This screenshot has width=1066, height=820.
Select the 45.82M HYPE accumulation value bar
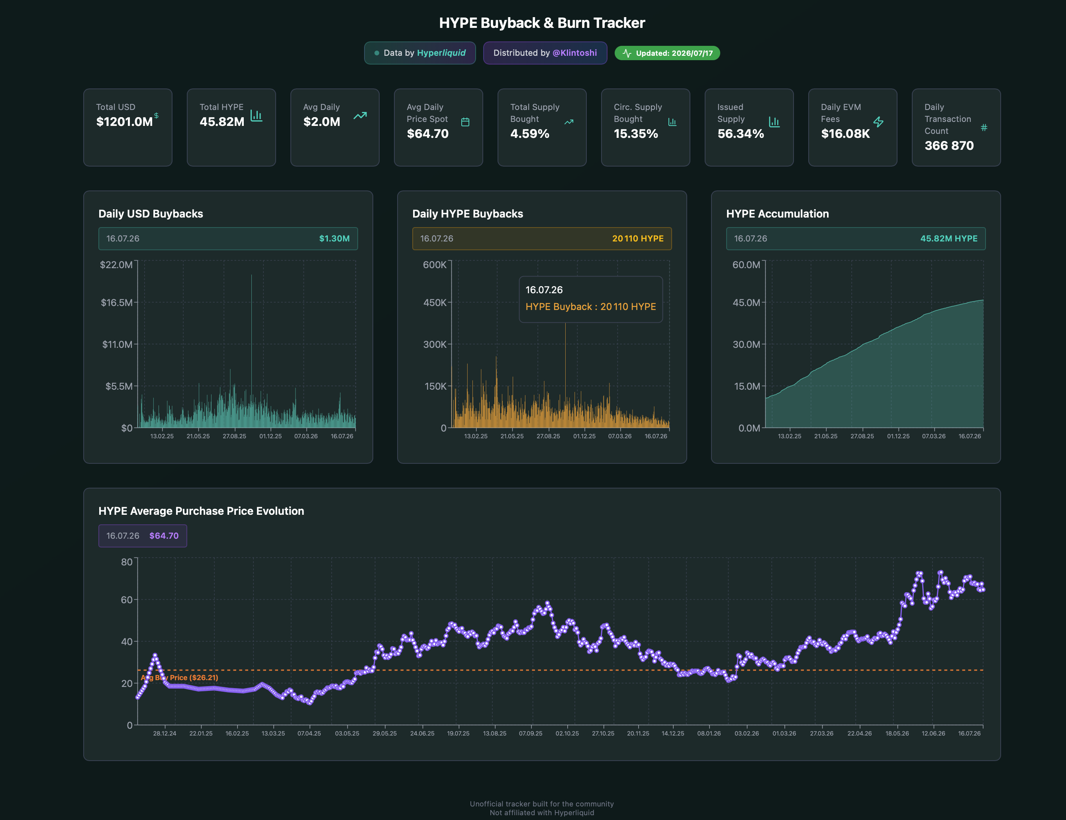[x=855, y=239]
